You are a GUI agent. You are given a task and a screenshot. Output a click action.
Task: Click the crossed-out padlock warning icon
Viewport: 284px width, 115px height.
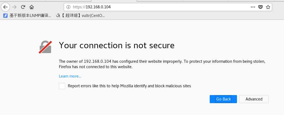coord(45,47)
